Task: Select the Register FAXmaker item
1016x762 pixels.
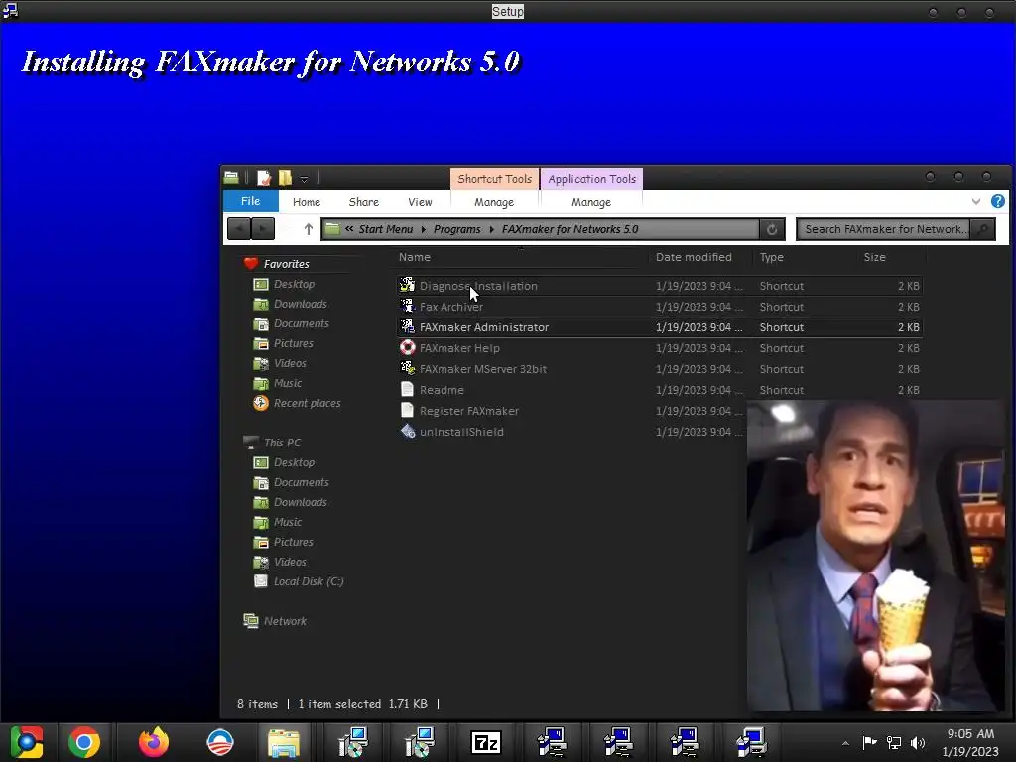Action: pyautogui.click(x=468, y=410)
